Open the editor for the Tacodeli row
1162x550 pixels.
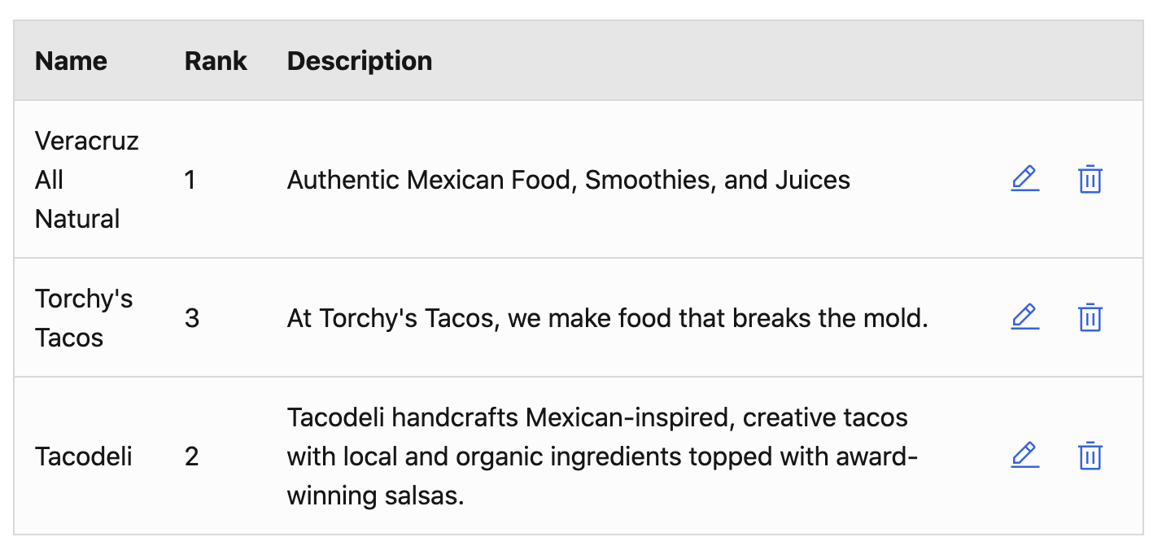pos(1024,455)
